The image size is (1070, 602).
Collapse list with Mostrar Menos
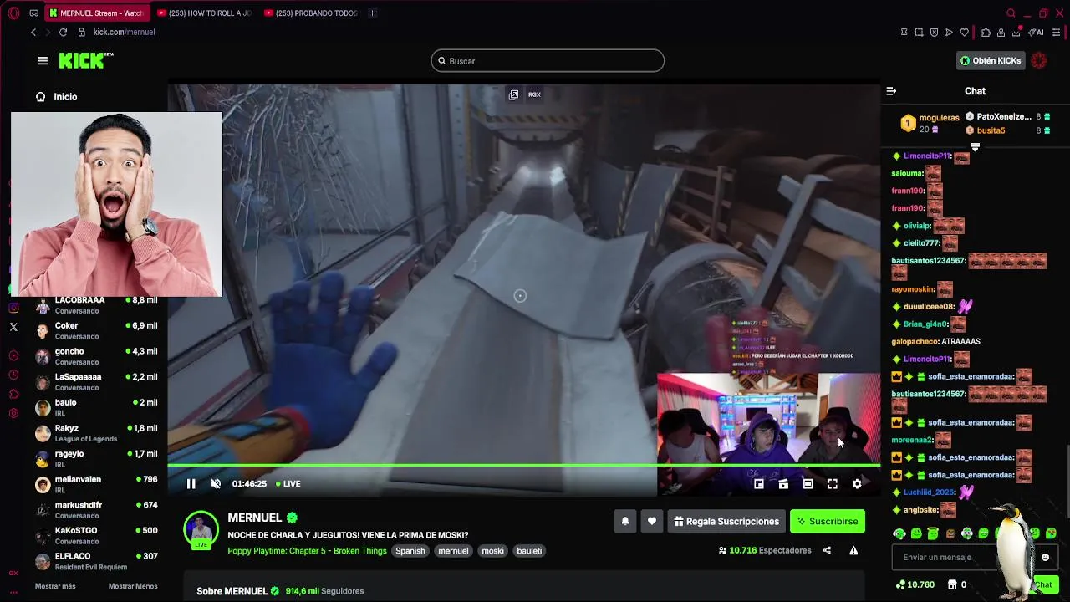point(133,586)
